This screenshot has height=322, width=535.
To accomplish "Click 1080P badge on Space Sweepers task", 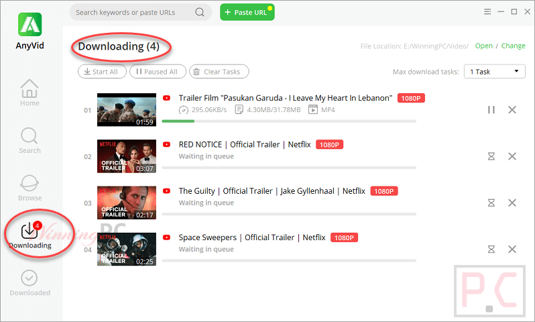I will (x=344, y=237).
